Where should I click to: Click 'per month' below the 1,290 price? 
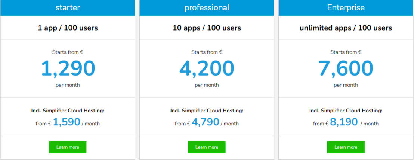click(68, 85)
